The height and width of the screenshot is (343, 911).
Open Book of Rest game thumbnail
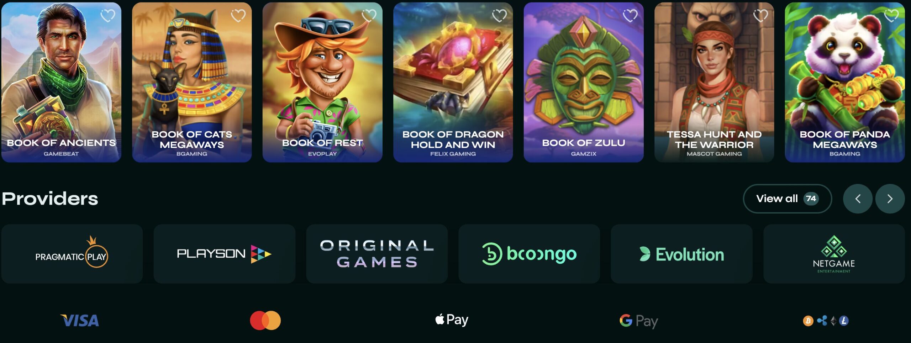click(322, 82)
